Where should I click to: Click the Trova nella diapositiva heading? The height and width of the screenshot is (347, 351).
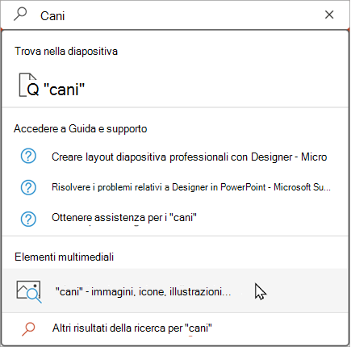click(x=66, y=51)
